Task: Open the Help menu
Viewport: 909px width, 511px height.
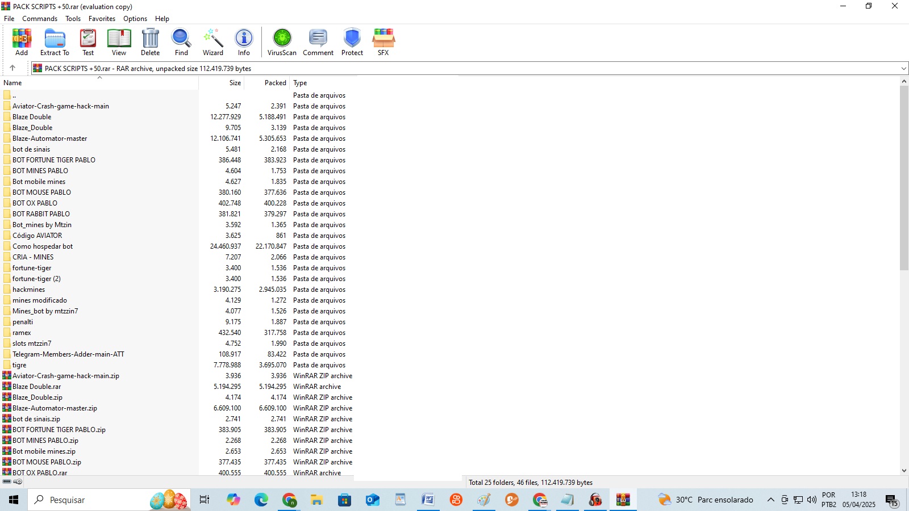Action: tap(162, 19)
